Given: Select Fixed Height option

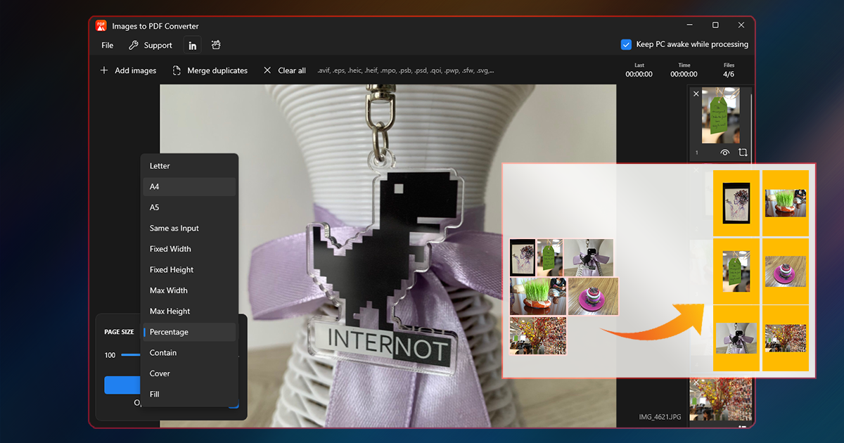Looking at the screenshot, I should (x=189, y=269).
